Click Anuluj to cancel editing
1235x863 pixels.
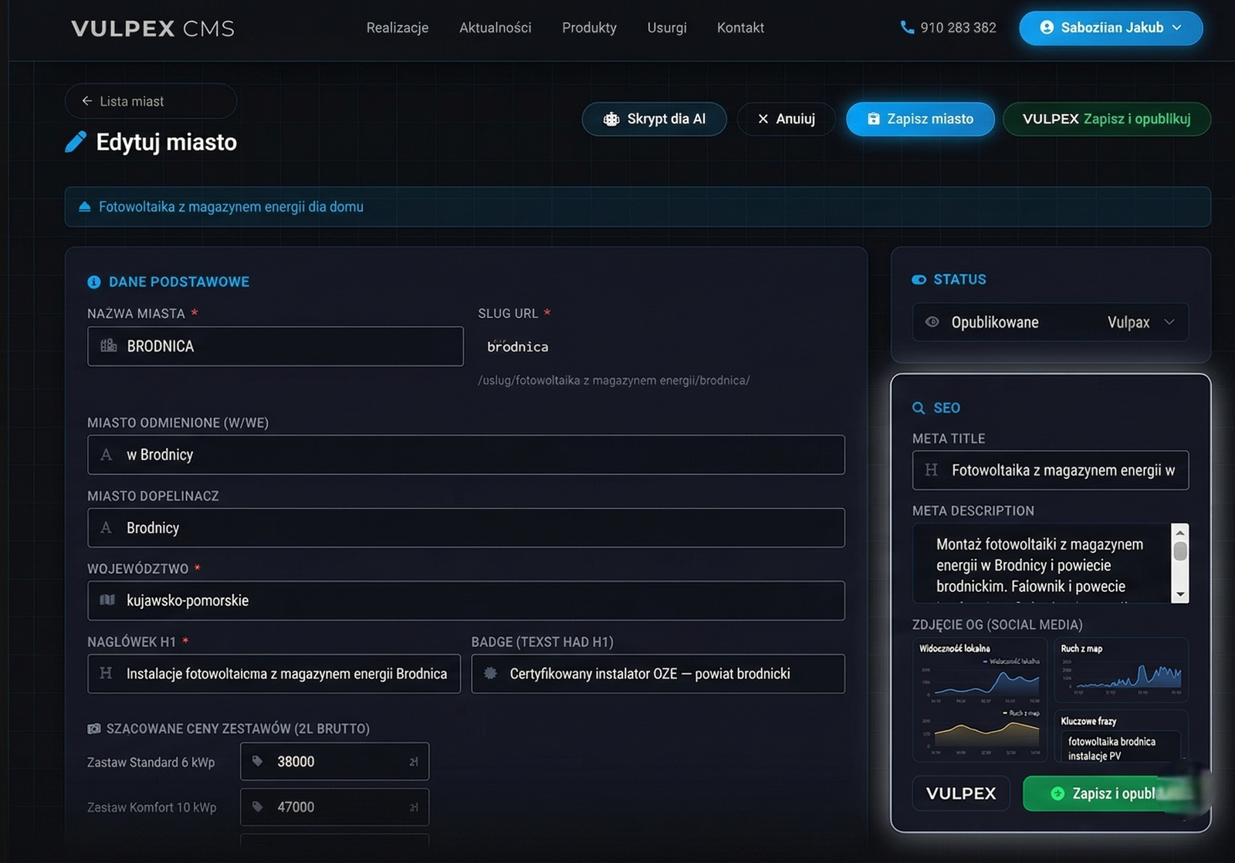(x=786, y=119)
